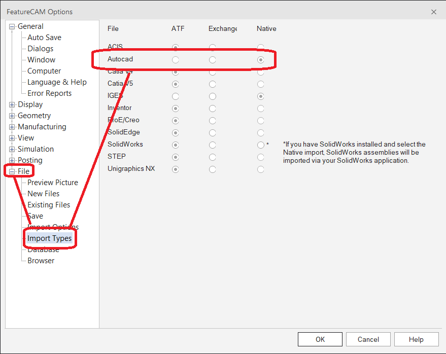446x354 pixels.
Task: Enable Exchange import for Inventor
Action: point(212,108)
